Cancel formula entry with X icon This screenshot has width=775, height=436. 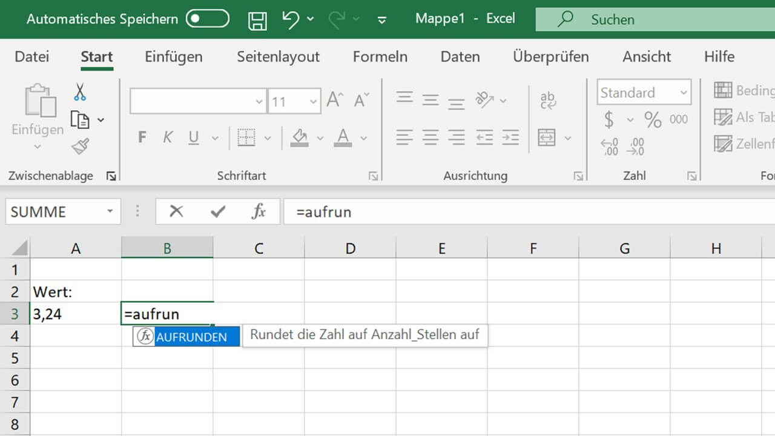176,211
